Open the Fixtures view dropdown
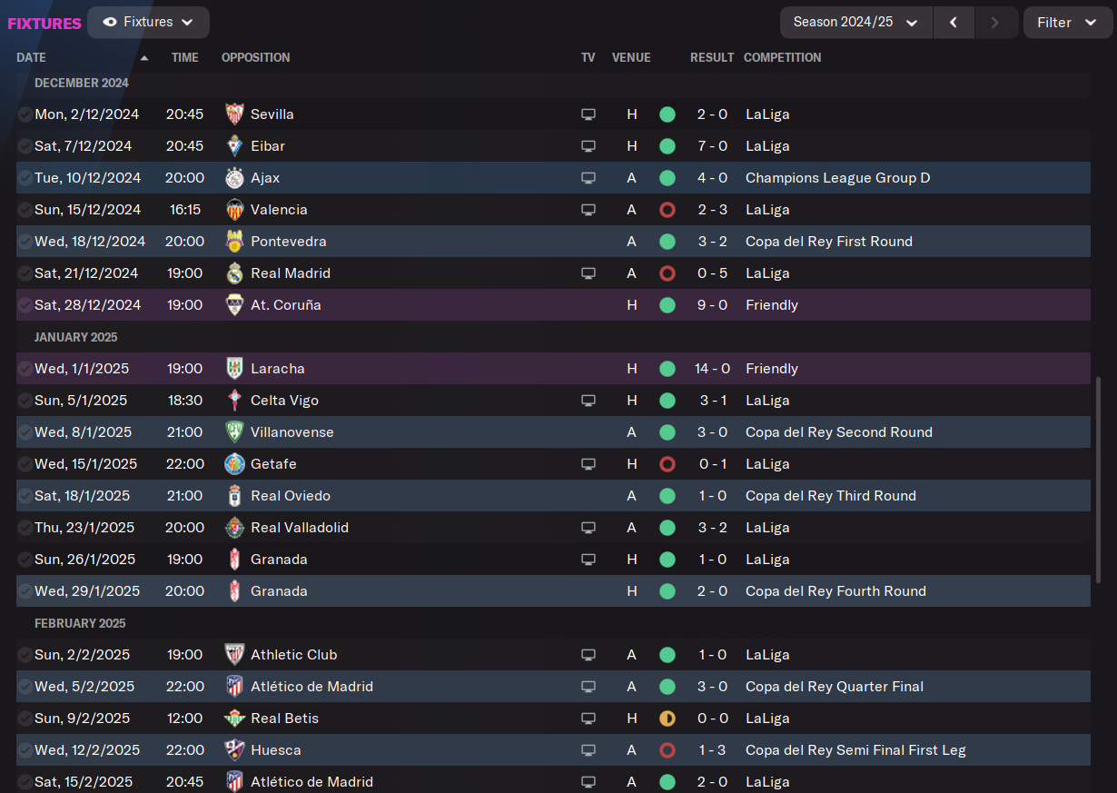The height and width of the screenshot is (793, 1117). [148, 22]
